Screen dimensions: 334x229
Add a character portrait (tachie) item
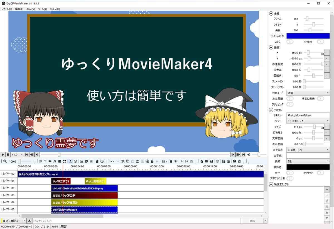(x=70, y=161)
